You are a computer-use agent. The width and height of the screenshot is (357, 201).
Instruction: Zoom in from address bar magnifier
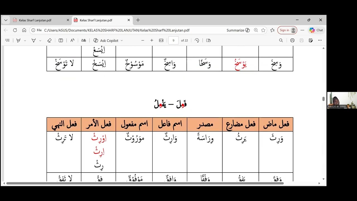click(256, 30)
